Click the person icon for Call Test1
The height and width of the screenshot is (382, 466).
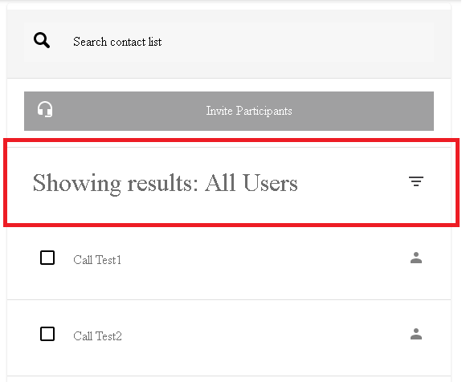click(x=416, y=258)
